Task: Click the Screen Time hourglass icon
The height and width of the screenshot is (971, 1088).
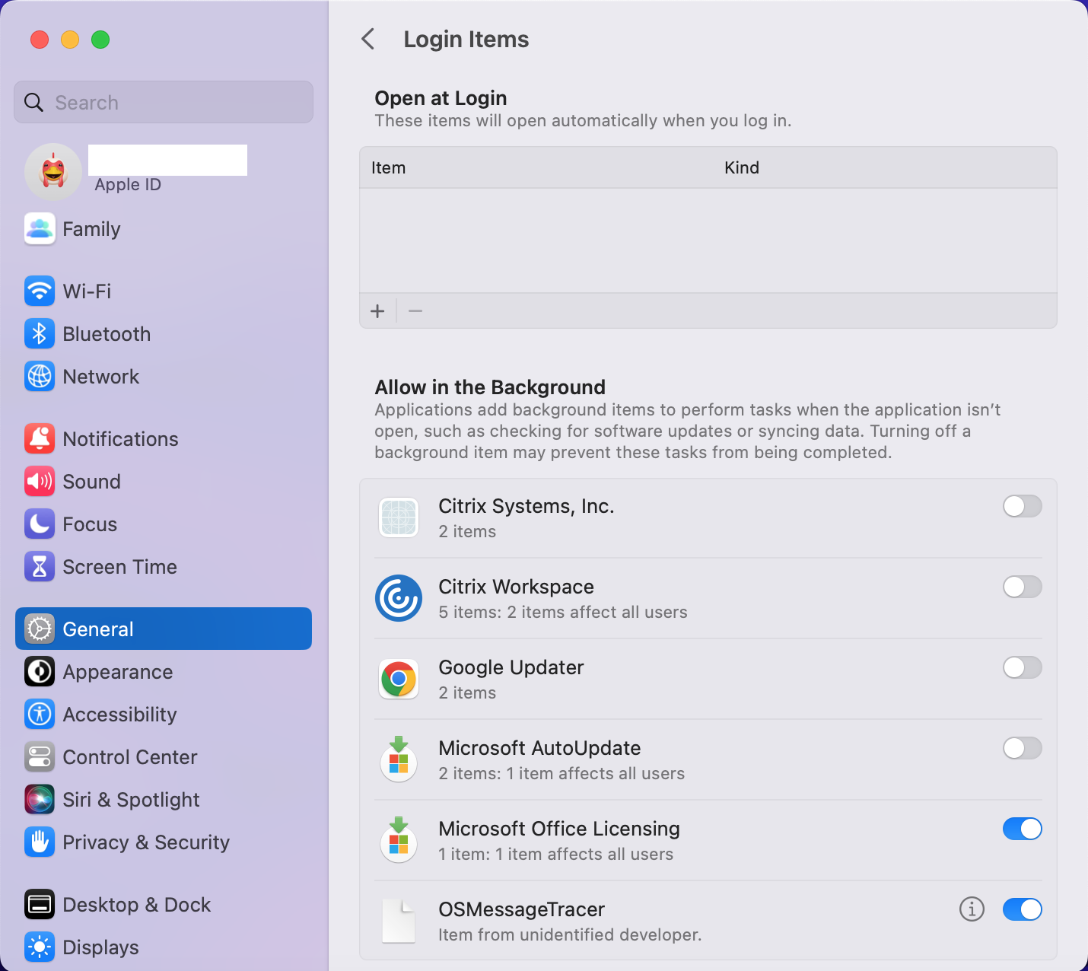Action: click(40, 566)
